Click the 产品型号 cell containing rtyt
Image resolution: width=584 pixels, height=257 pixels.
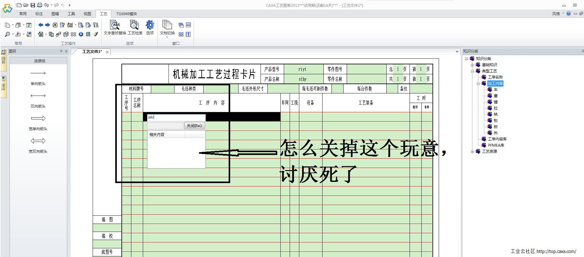(x=304, y=69)
